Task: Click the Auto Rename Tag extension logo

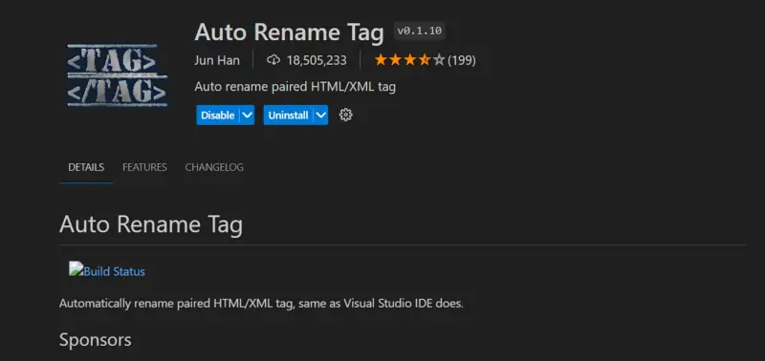Action: pyautogui.click(x=117, y=75)
